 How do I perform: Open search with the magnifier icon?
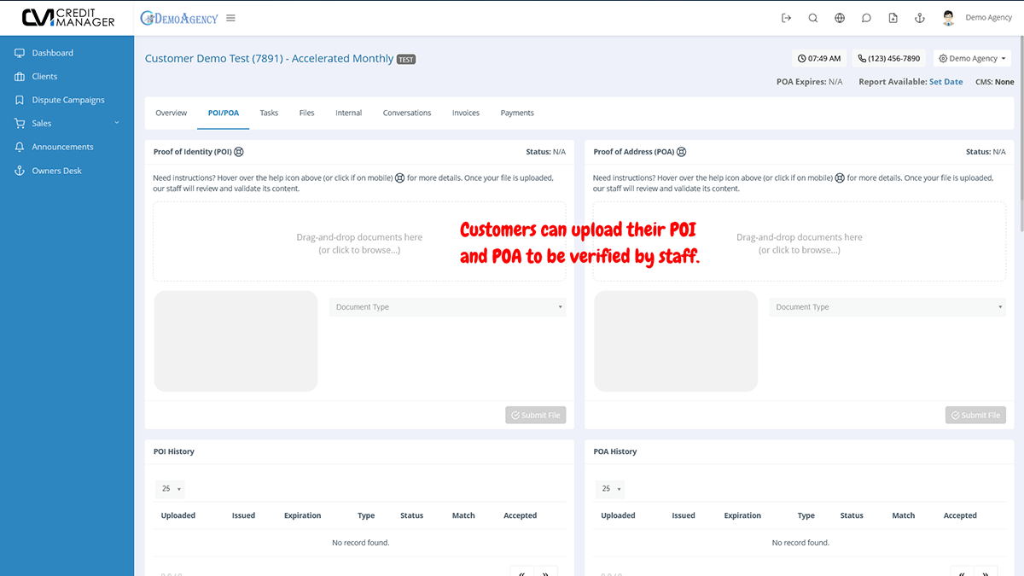point(813,18)
